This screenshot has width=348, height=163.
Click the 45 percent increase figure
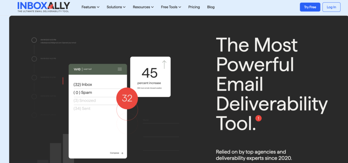tap(150, 73)
